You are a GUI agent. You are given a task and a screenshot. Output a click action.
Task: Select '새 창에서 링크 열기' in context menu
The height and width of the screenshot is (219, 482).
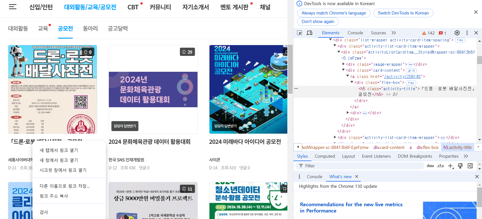tap(69, 160)
